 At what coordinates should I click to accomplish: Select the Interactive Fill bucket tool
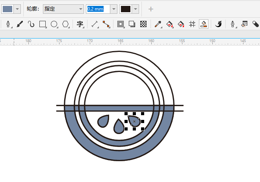click(x=169, y=24)
